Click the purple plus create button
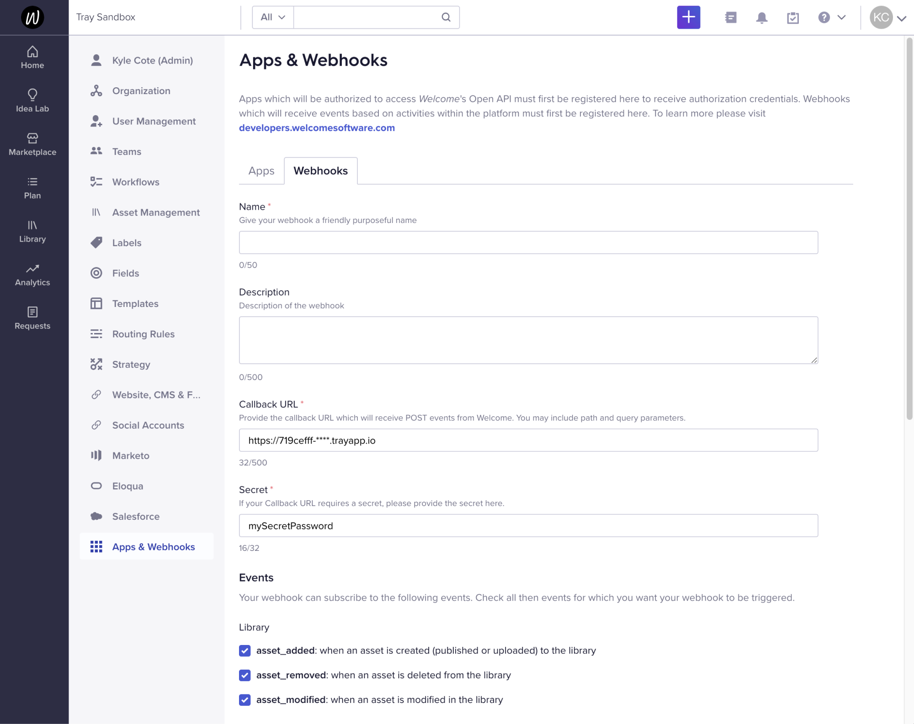The image size is (914, 724). click(x=688, y=17)
